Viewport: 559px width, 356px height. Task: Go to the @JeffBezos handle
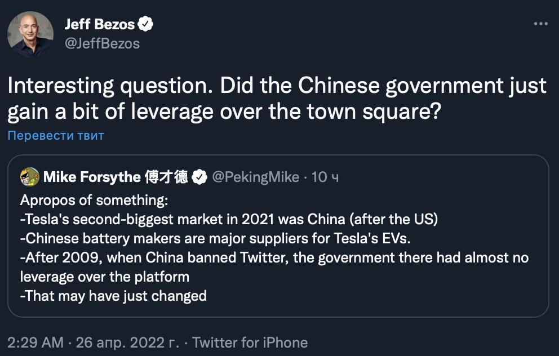102,43
